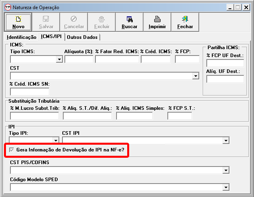Close the form with the Fechar icon
Image resolution: width=254 pixels, height=197 pixels.
tap(185, 19)
